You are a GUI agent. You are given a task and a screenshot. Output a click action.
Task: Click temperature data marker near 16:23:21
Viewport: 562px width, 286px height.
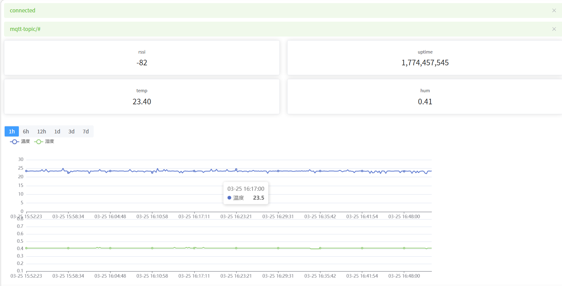(x=236, y=170)
